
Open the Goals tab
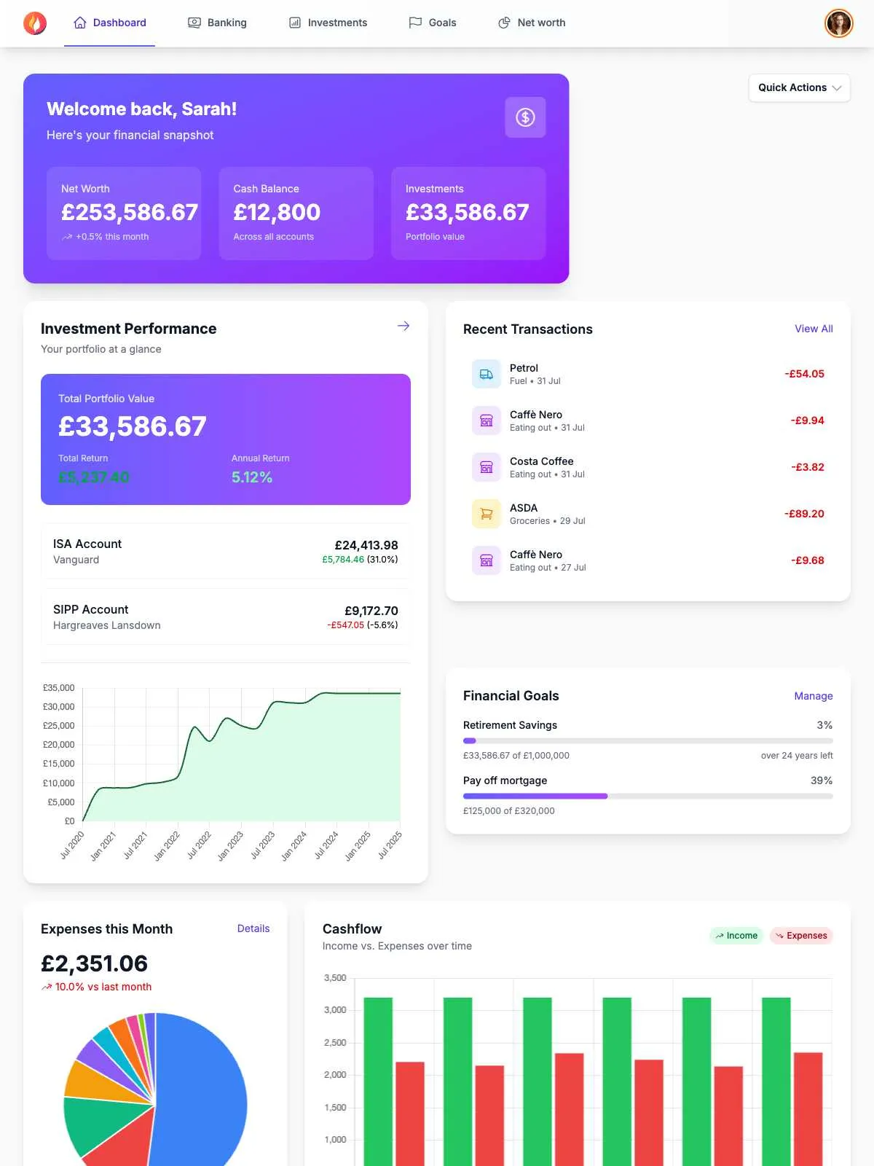433,23
